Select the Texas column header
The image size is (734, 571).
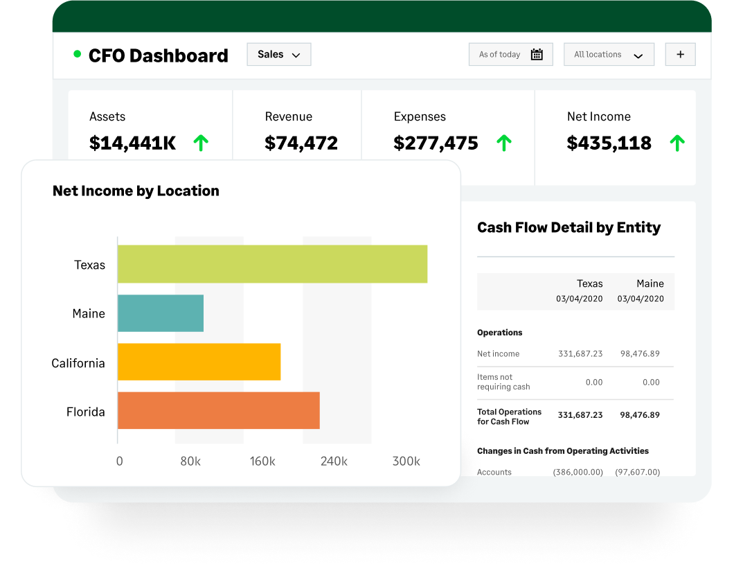pos(589,284)
